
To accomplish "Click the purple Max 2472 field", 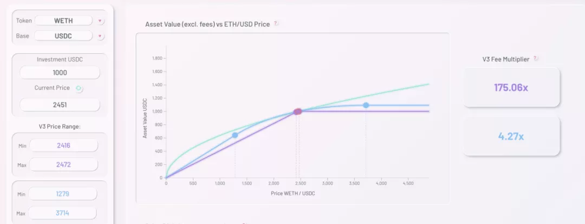I will (64, 164).
